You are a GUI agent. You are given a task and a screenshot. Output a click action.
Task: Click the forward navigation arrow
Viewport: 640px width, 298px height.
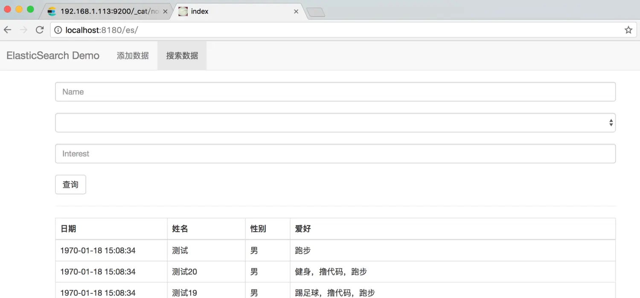[23, 30]
